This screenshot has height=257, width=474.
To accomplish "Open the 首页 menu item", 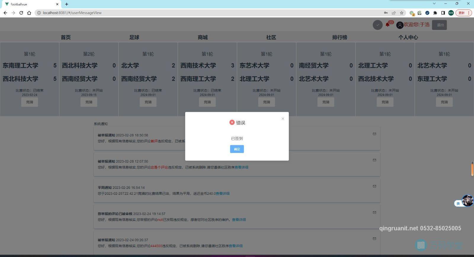I will (66, 37).
